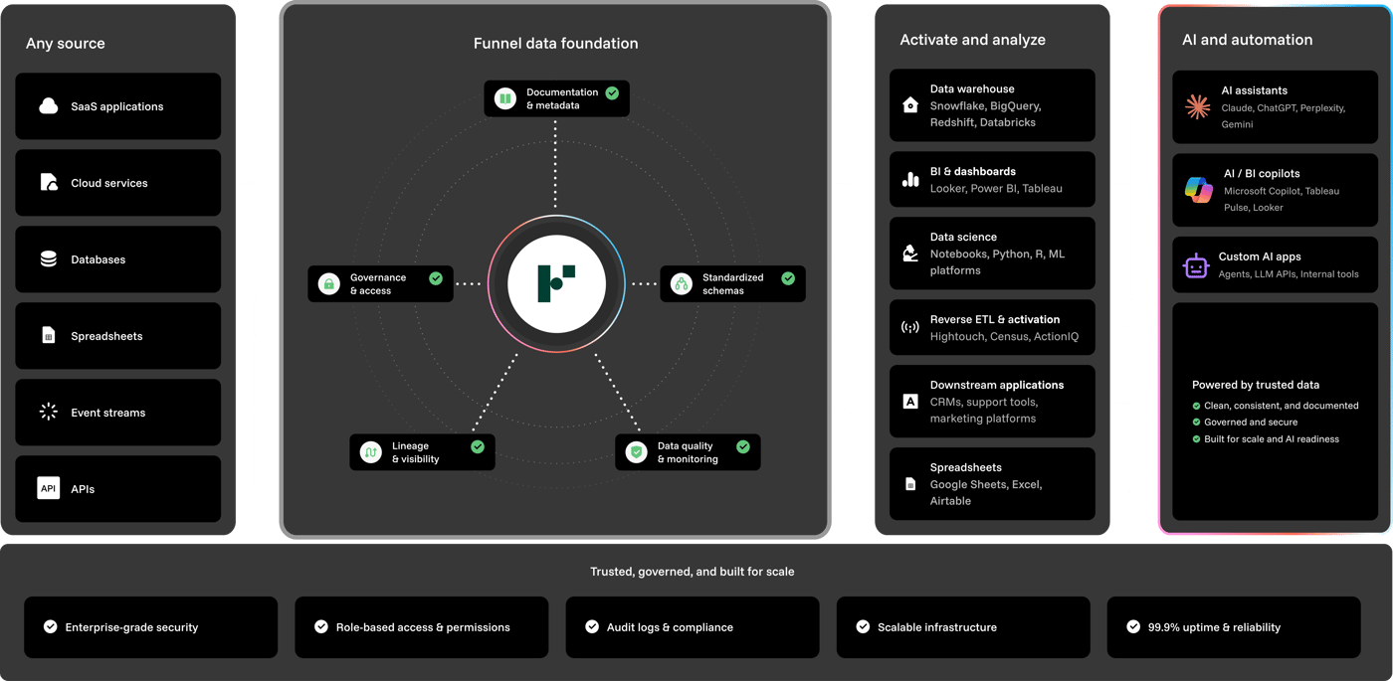Click the Data warehouse house icon
The height and width of the screenshot is (681, 1393).
tap(909, 105)
